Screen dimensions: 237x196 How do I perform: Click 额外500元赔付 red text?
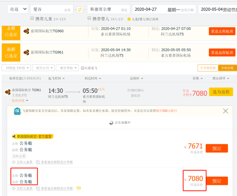[x=166, y=111]
